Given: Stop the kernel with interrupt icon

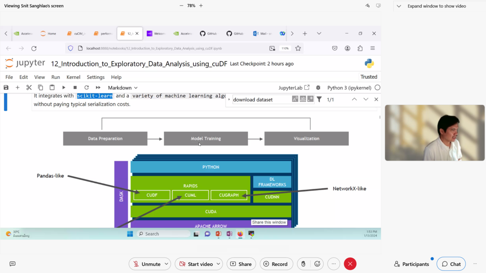Looking at the screenshot, I should [75, 88].
